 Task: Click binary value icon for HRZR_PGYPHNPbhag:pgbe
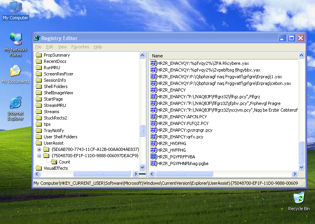coord(154,163)
